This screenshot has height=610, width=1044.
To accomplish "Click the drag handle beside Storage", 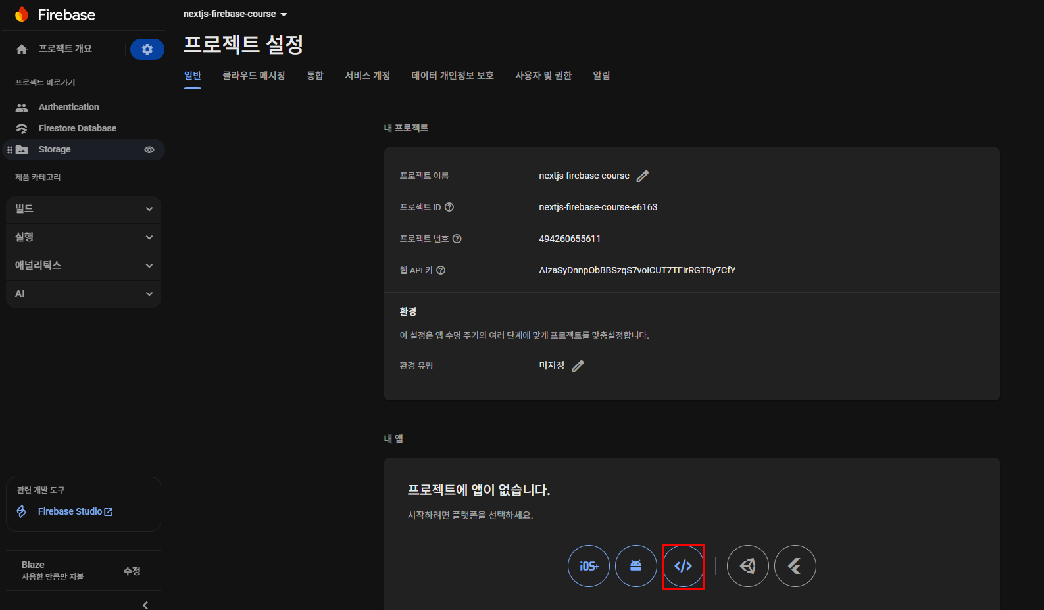I will [x=9, y=150].
